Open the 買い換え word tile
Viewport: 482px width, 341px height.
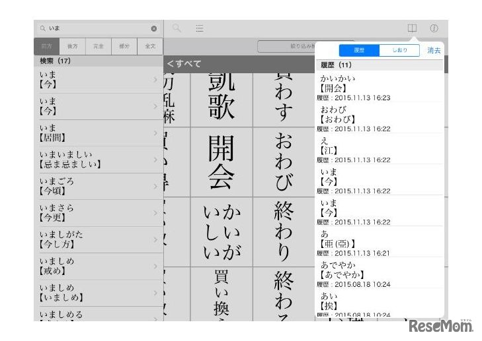coord(221,294)
